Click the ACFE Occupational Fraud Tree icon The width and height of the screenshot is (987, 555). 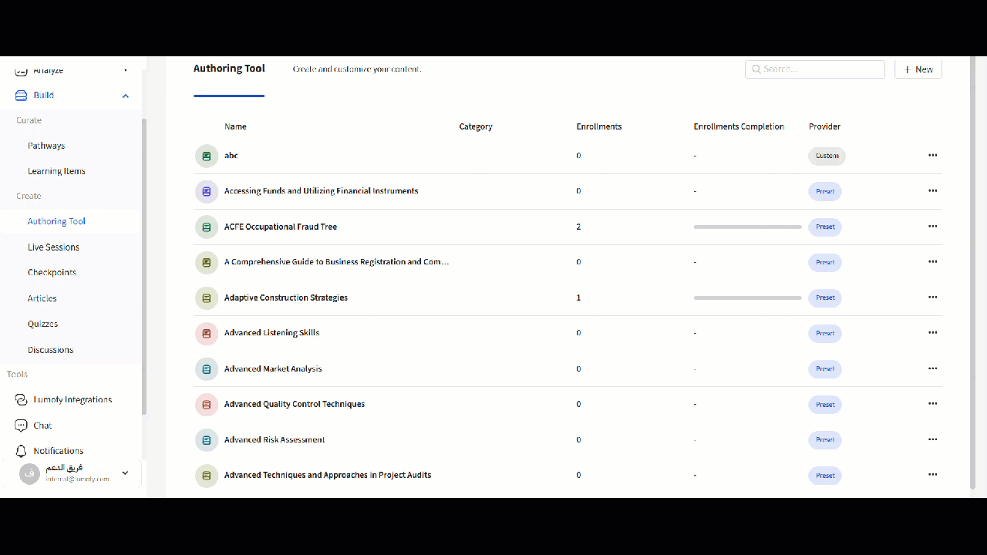click(x=207, y=227)
